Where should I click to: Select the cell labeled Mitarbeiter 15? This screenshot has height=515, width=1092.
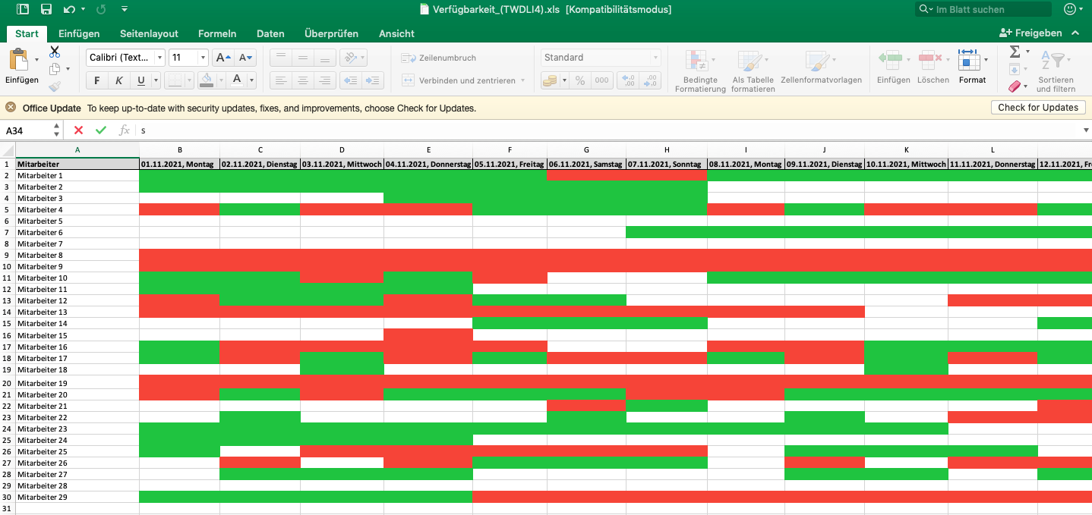click(x=77, y=335)
